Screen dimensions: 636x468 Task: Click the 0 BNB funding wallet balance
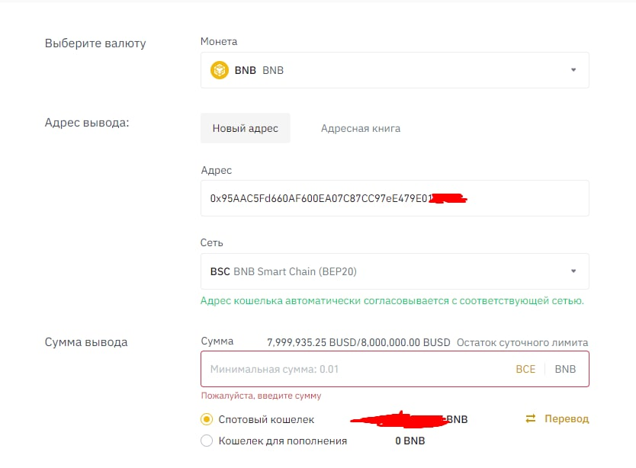pyautogui.click(x=410, y=441)
